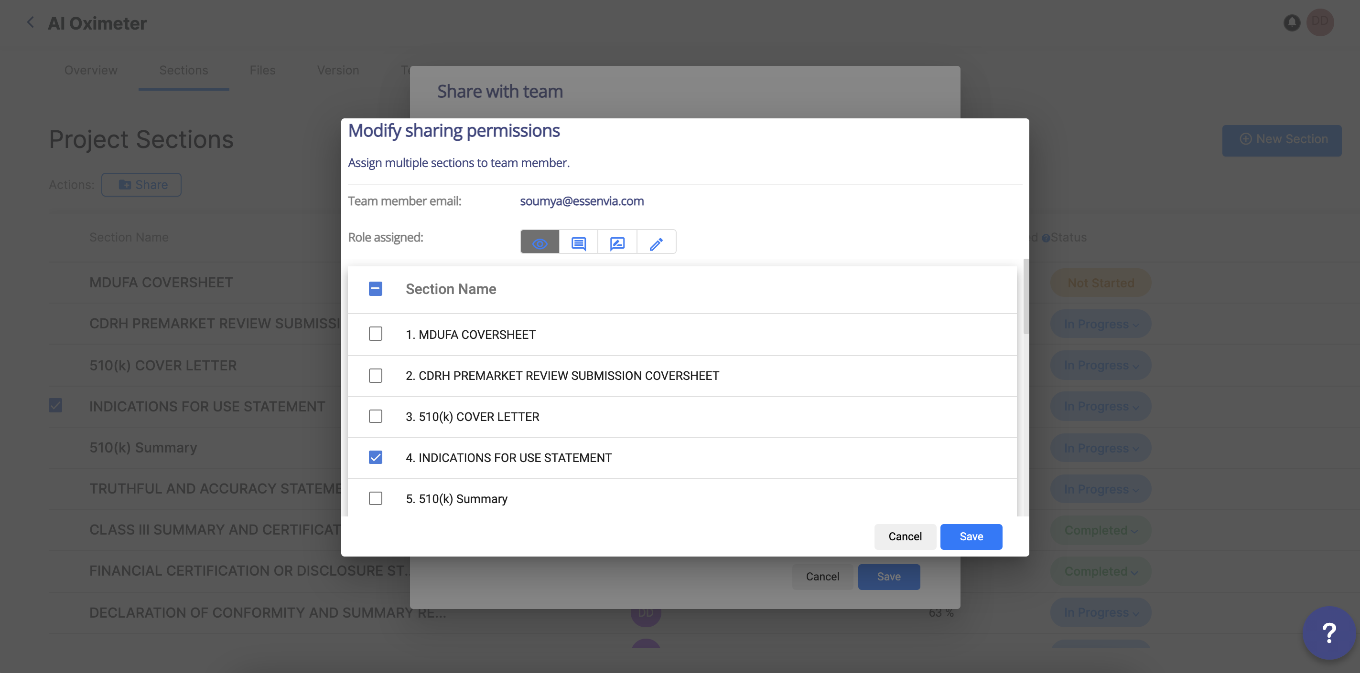Check the 5. 510(k) Summary checkbox

[x=376, y=498]
